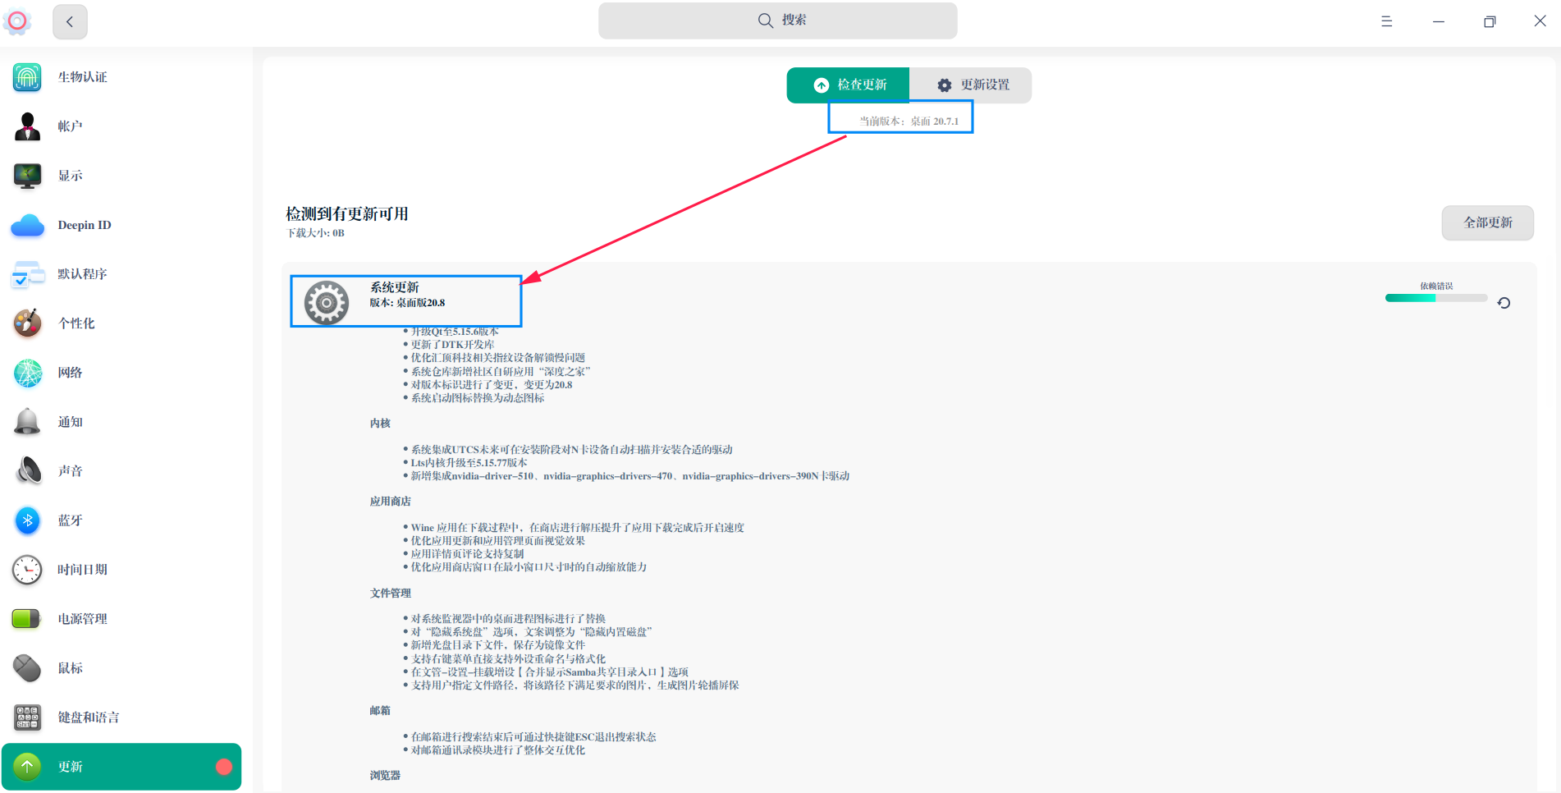Image resolution: width=1561 pixels, height=793 pixels.
Task: Click the 更新了DTK开发库 changelog line
Action: pyautogui.click(x=452, y=345)
